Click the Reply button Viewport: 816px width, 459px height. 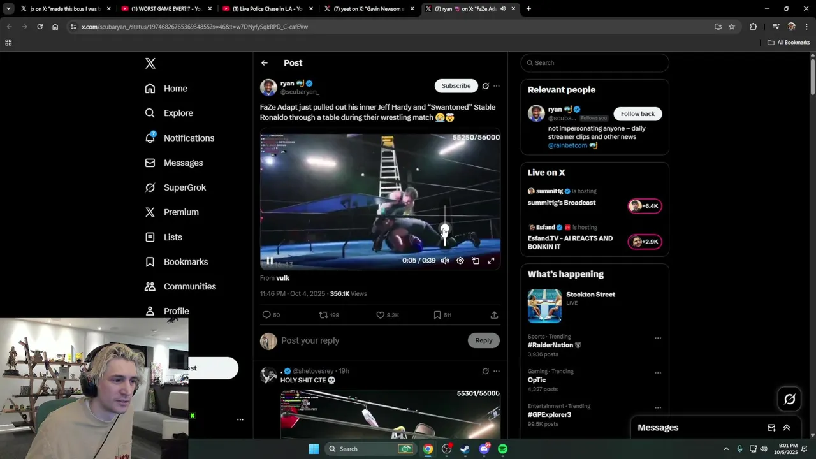[484, 340]
